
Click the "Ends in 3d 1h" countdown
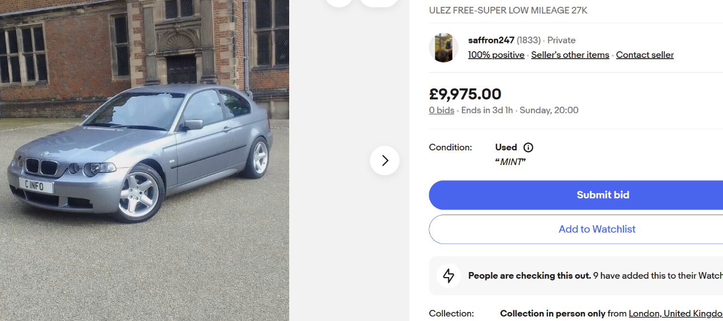[487, 110]
